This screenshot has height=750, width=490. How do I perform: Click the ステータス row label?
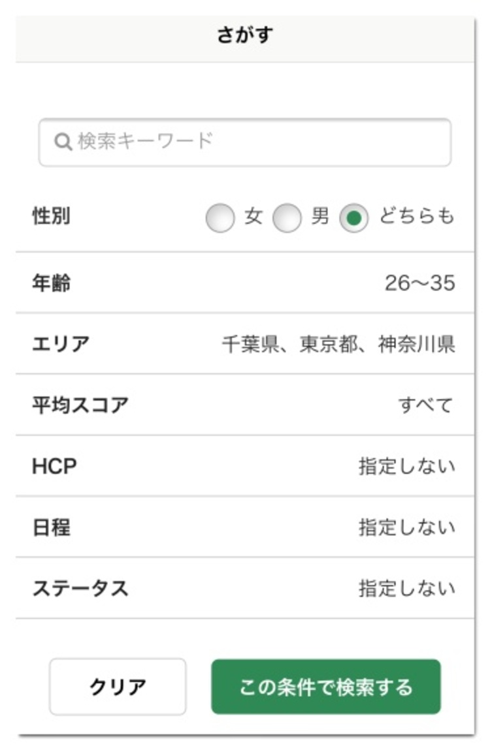tap(80, 588)
